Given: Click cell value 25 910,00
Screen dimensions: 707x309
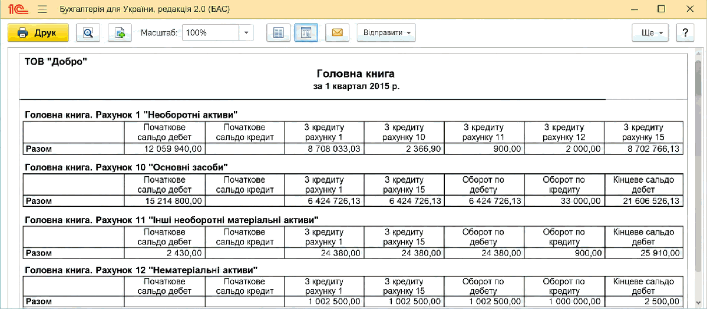Looking at the screenshot, I should pyautogui.click(x=643, y=254).
